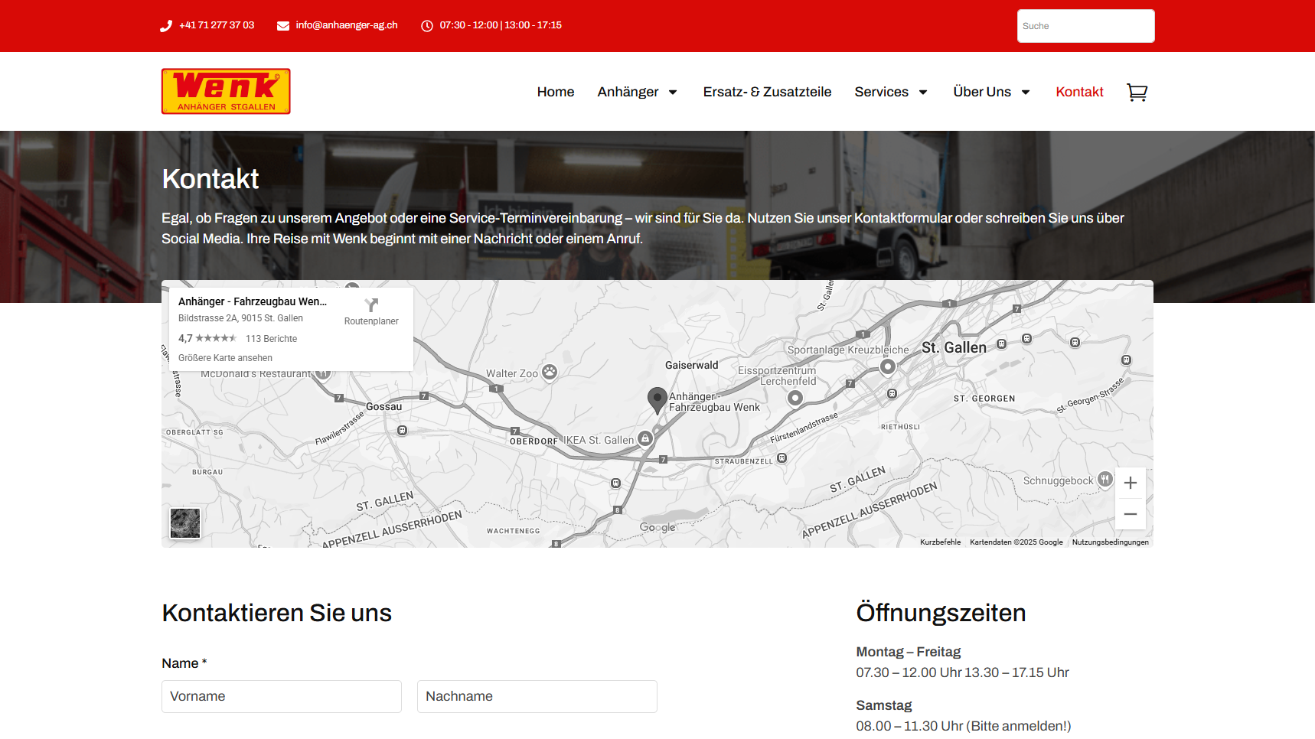Expand the Anhänger dropdown arrow
This screenshot has height=739, width=1315.
pos(673,93)
